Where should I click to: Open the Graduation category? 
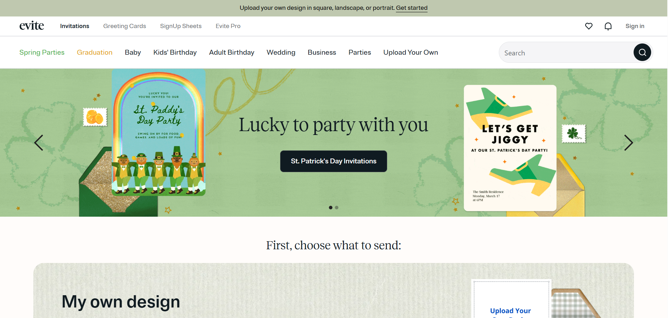[95, 52]
